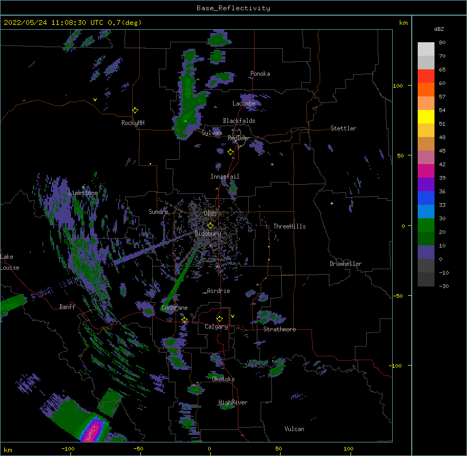Screen dimensions: 467x456
Task: Click the yellow radar site marker below Olds
Action: [210, 226]
